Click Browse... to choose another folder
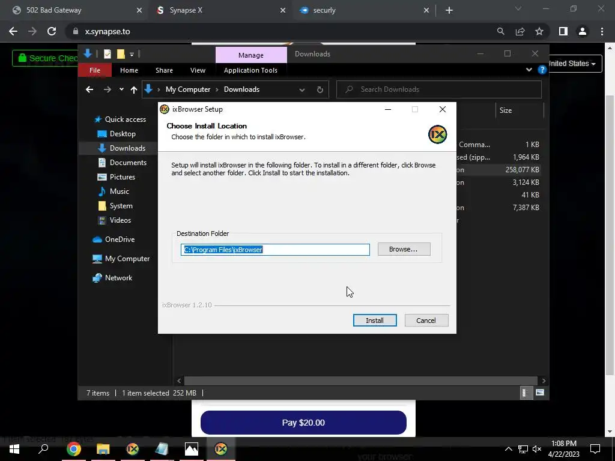This screenshot has height=461, width=615. pos(404,249)
